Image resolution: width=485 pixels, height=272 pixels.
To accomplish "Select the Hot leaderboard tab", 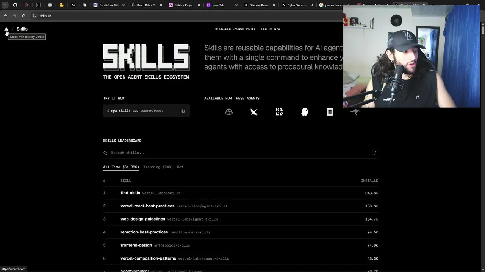I will pyautogui.click(x=180, y=167).
